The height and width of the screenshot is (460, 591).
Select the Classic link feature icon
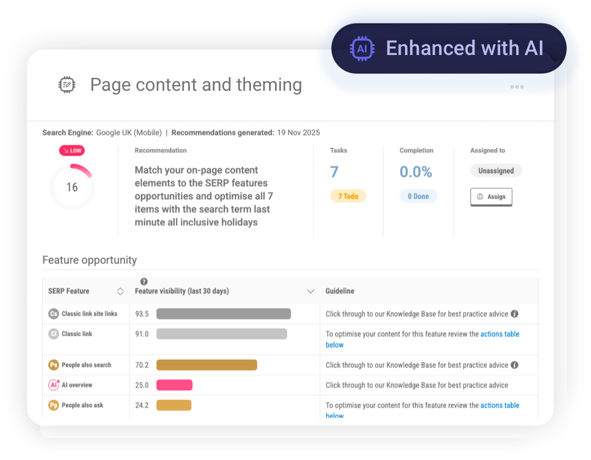click(53, 334)
